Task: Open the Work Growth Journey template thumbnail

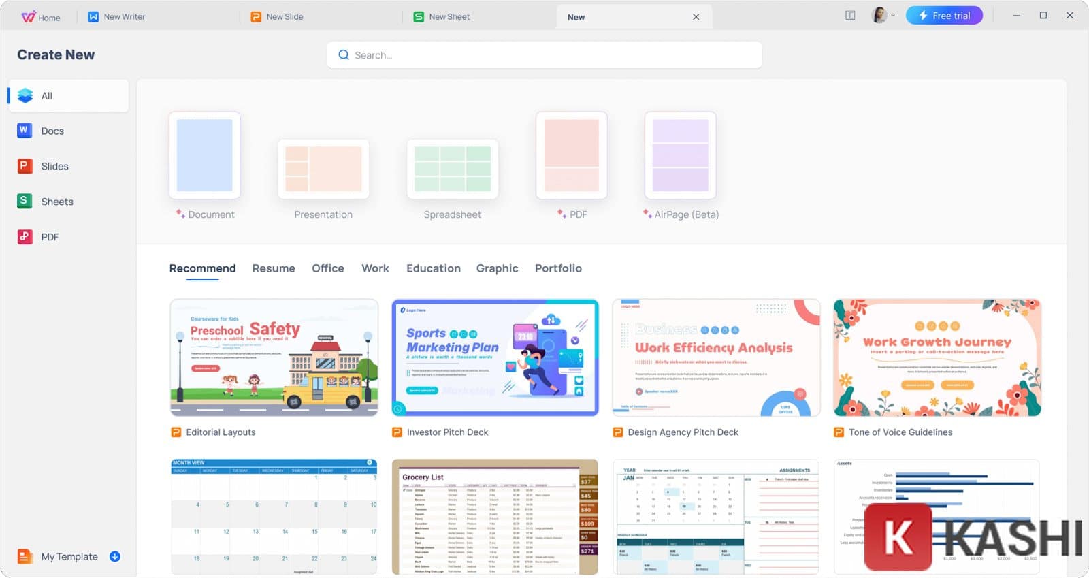Action: 937,357
